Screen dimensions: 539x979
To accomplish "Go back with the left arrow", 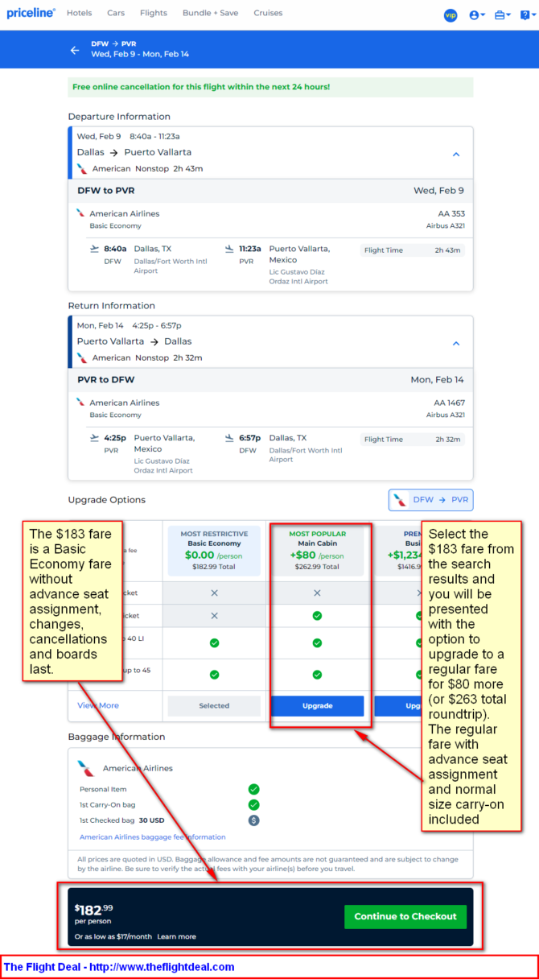I will click(x=75, y=50).
